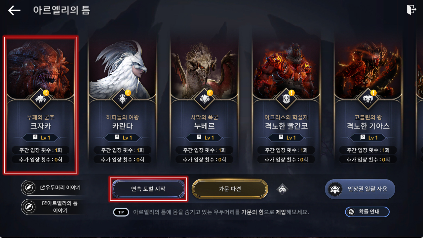Open 우두머리 이야기 link

(51, 188)
